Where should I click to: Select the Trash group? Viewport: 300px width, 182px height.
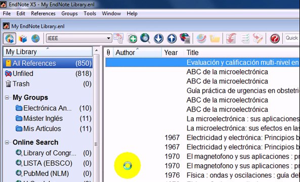pos(48,84)
